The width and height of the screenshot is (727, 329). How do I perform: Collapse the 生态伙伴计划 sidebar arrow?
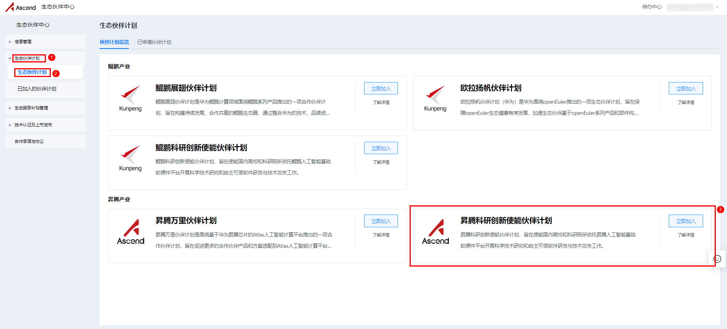coord(10,59)
